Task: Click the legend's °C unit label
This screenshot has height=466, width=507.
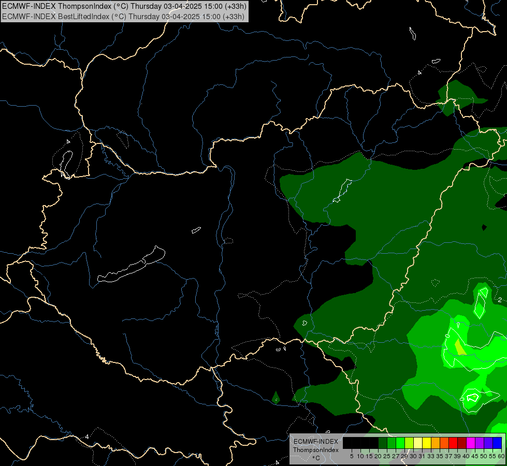Action: click(x=316, y=458)
